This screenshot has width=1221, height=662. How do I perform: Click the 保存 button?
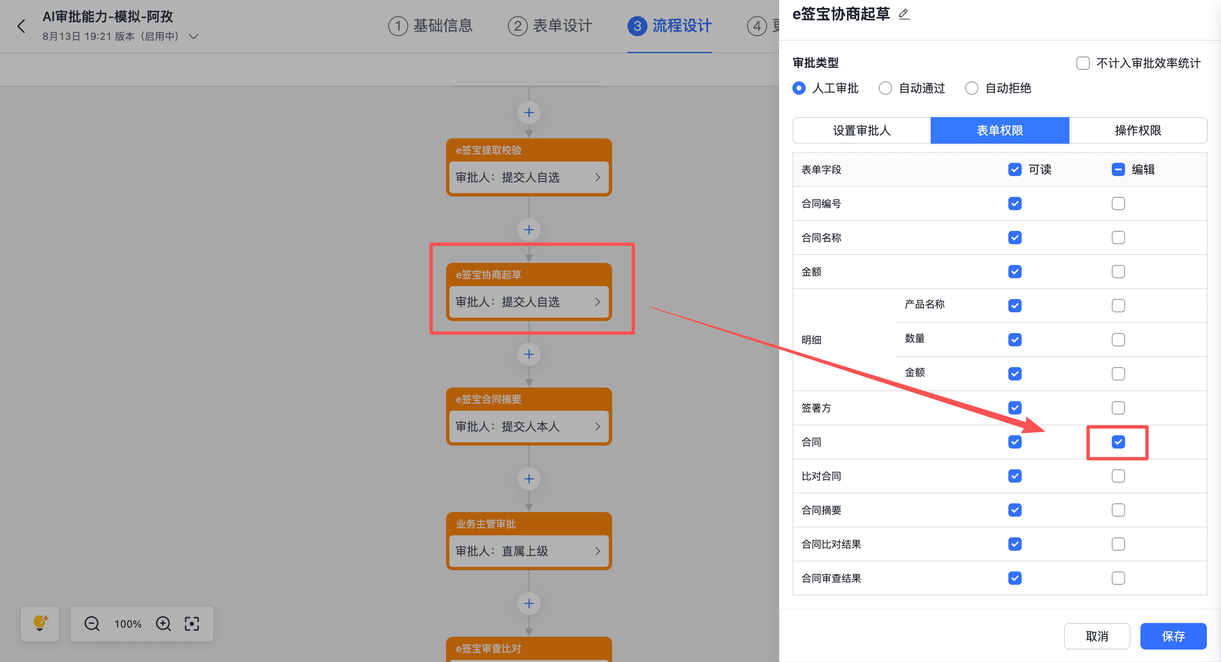(x=1173, y=636)
